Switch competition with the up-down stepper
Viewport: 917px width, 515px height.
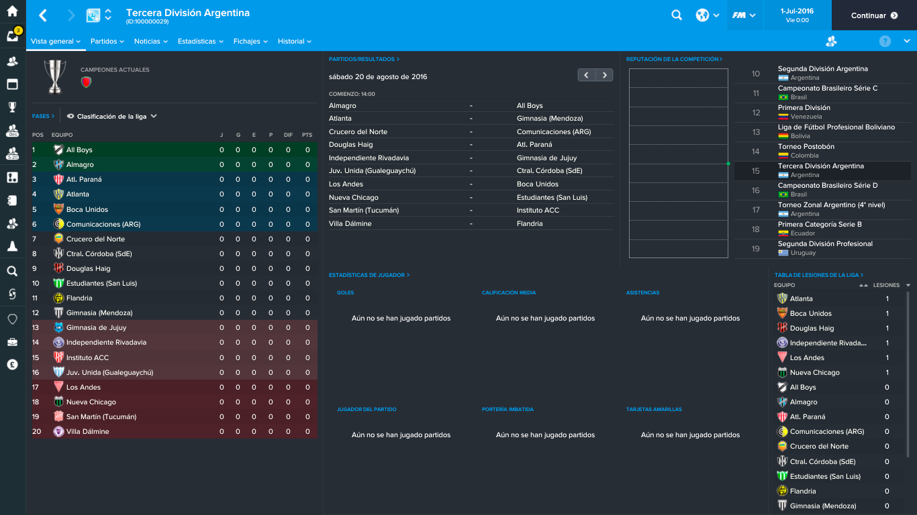[x=109, y=15]
